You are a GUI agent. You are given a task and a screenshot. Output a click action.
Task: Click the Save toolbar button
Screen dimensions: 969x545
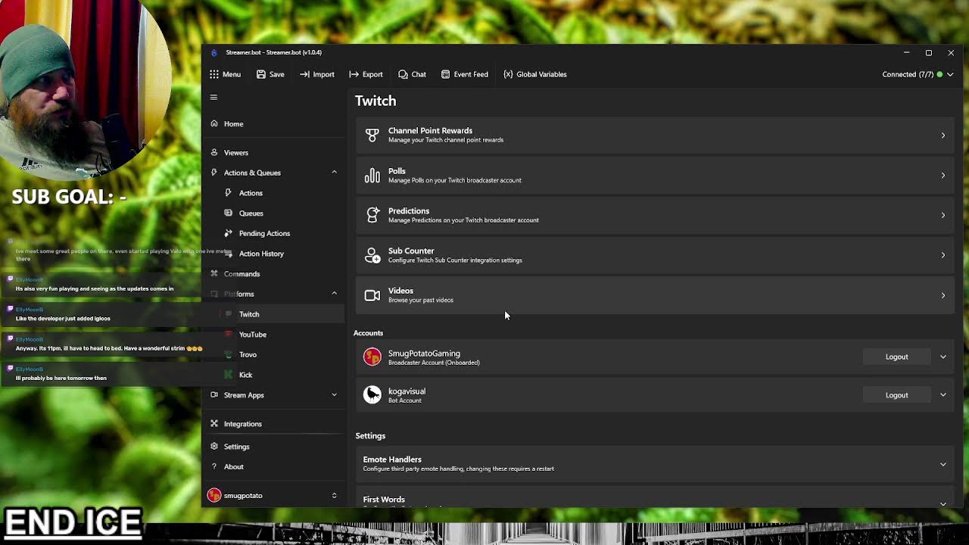tap(270, 74)
